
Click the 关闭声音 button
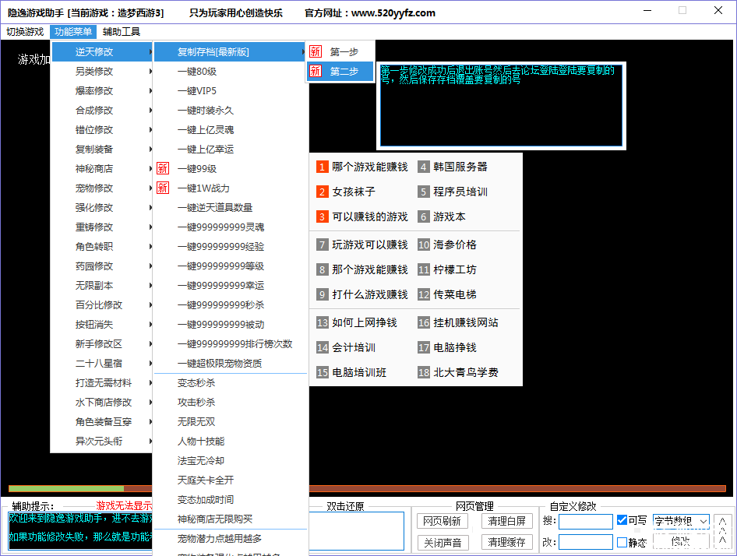(442, 543)
